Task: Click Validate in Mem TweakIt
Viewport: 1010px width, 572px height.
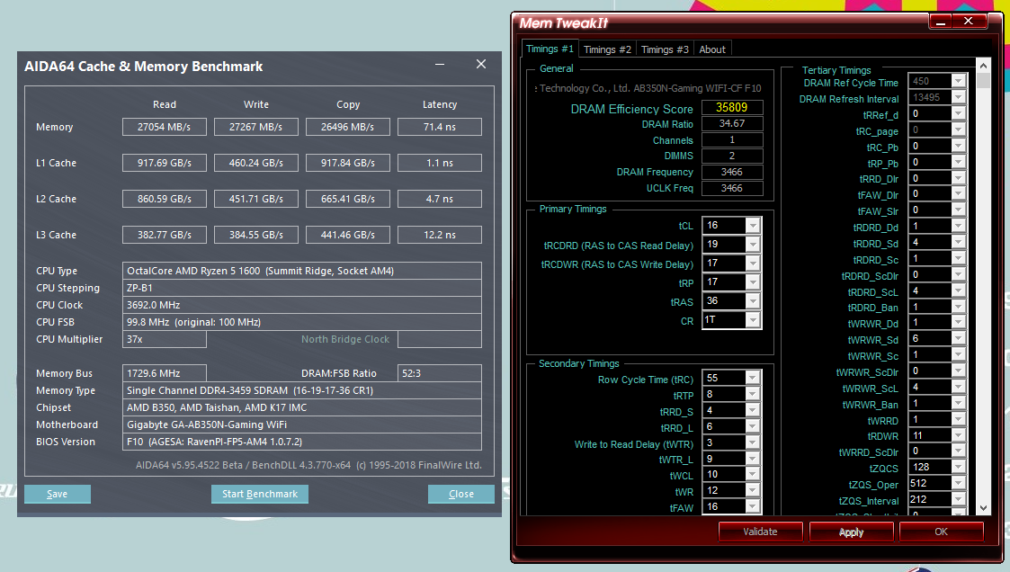Action: [x=760, y=532]
